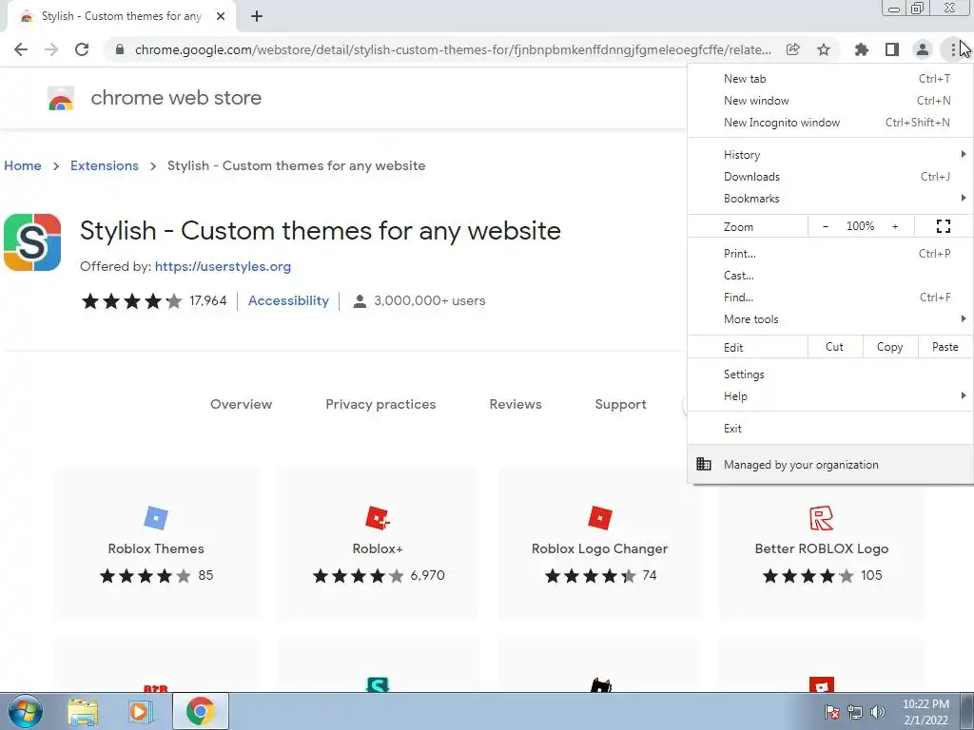Reload the page with the refresh icon

(x=82, y=49)
